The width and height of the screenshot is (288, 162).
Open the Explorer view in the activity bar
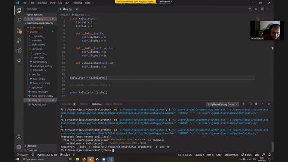(19, 10)
